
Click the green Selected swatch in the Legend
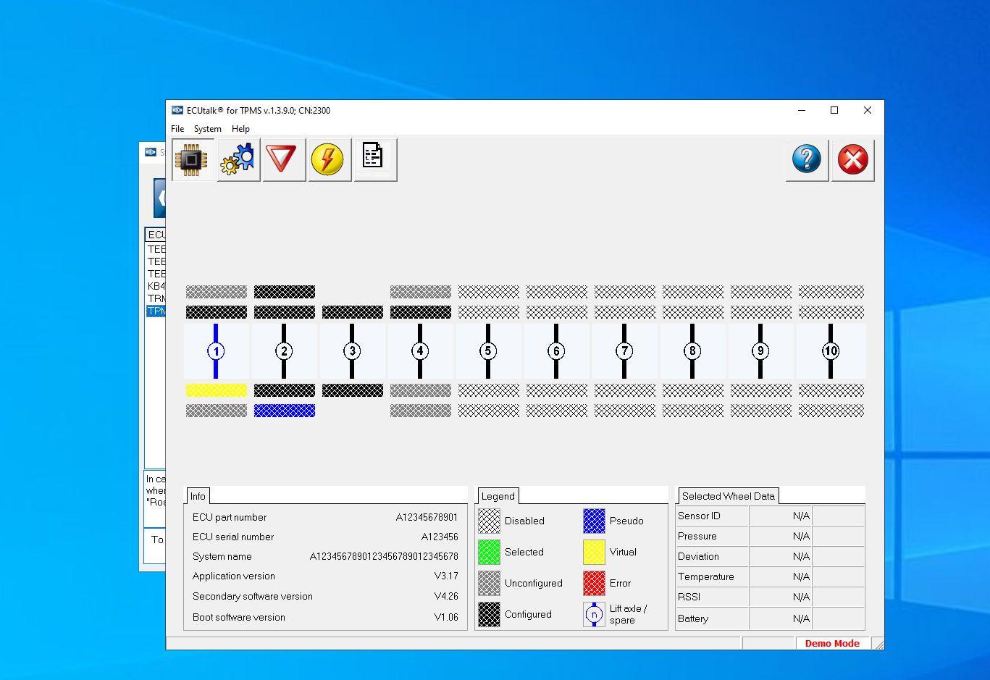tap(488, 551)
